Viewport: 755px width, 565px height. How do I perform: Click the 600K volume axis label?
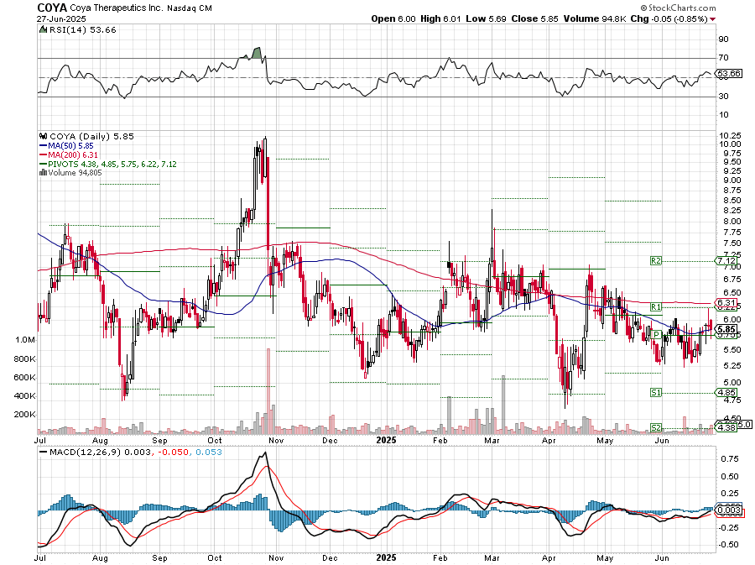coord(25,378)
